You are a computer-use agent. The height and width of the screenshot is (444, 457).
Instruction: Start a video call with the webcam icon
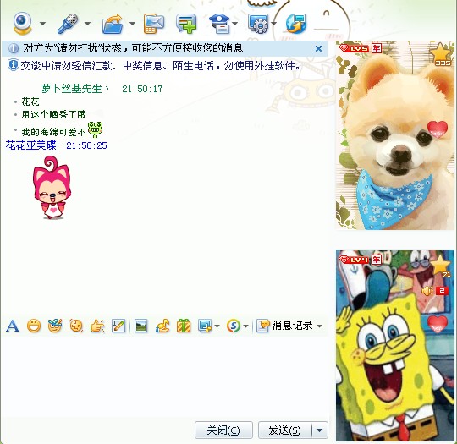(22, 24)
